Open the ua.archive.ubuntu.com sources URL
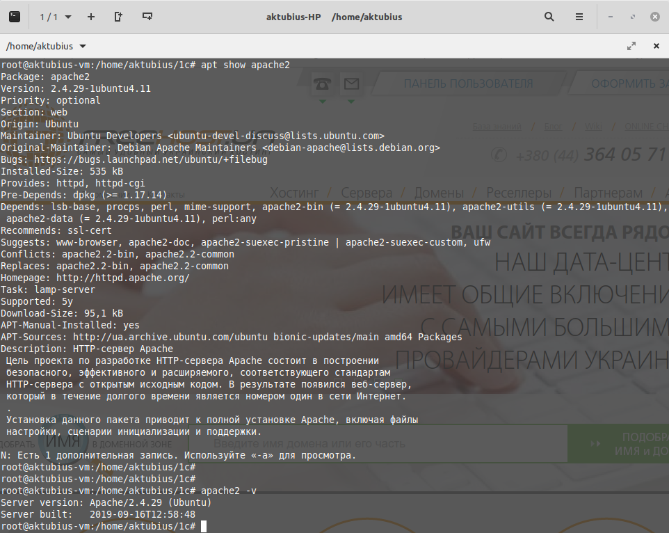This screenshot has height=533, width=669. pos(170,337)
